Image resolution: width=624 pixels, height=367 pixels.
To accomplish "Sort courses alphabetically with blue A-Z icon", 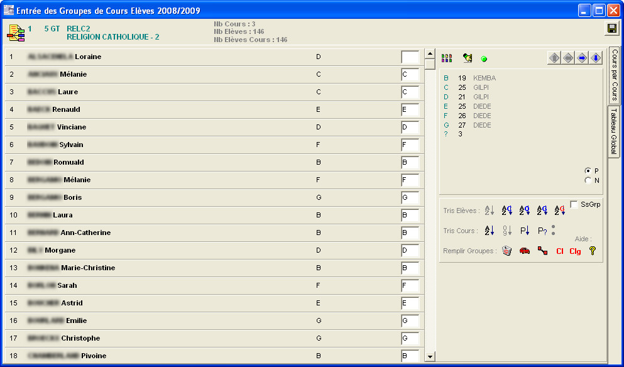I will 490,231.
